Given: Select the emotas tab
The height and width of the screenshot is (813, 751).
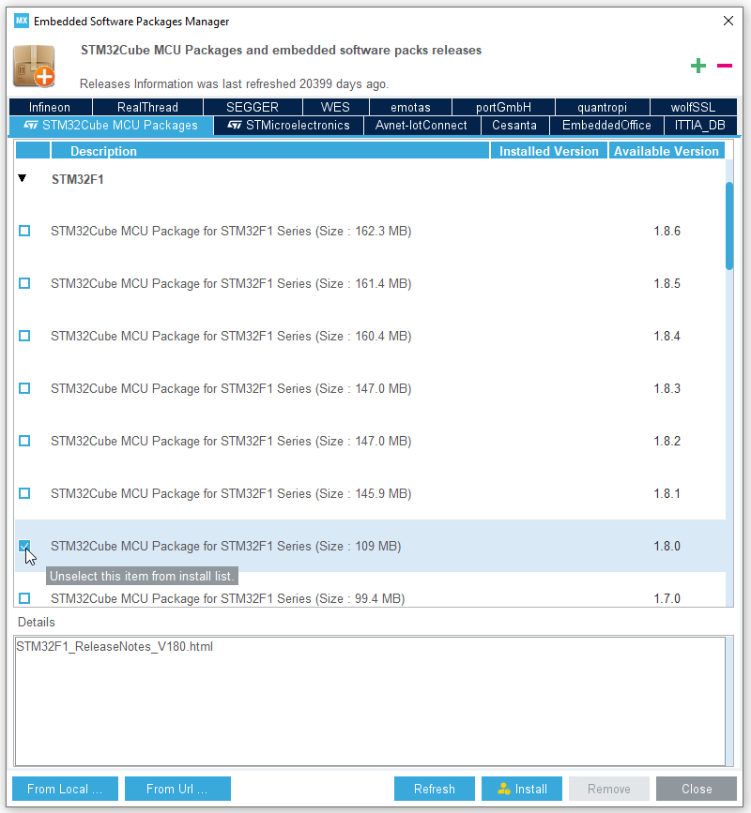Looking at the screenshot, I should 410,107.
